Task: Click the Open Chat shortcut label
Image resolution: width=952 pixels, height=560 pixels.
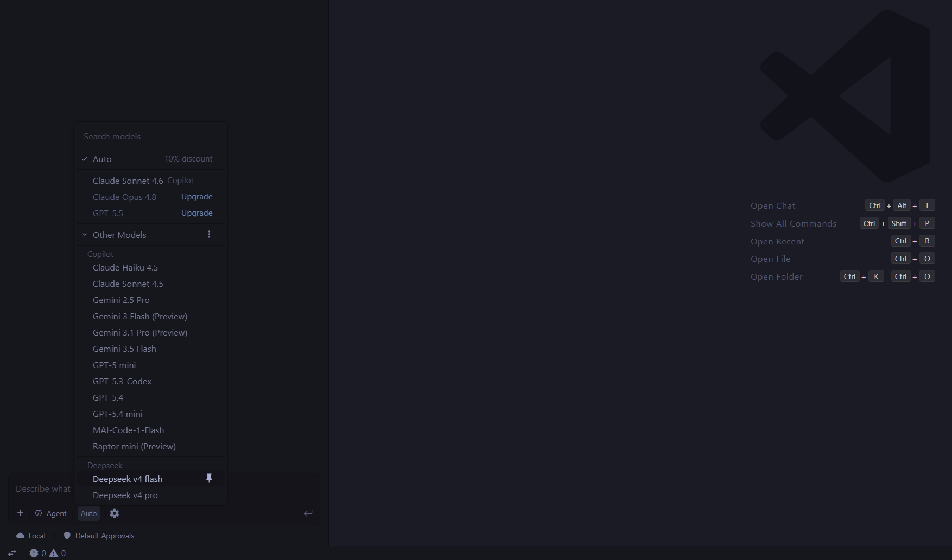Action: [773, 205]
